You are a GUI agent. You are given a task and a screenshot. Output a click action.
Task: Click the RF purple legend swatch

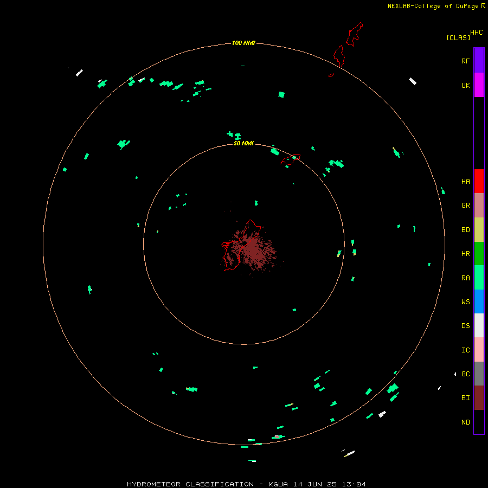click(x=479, y=61)
